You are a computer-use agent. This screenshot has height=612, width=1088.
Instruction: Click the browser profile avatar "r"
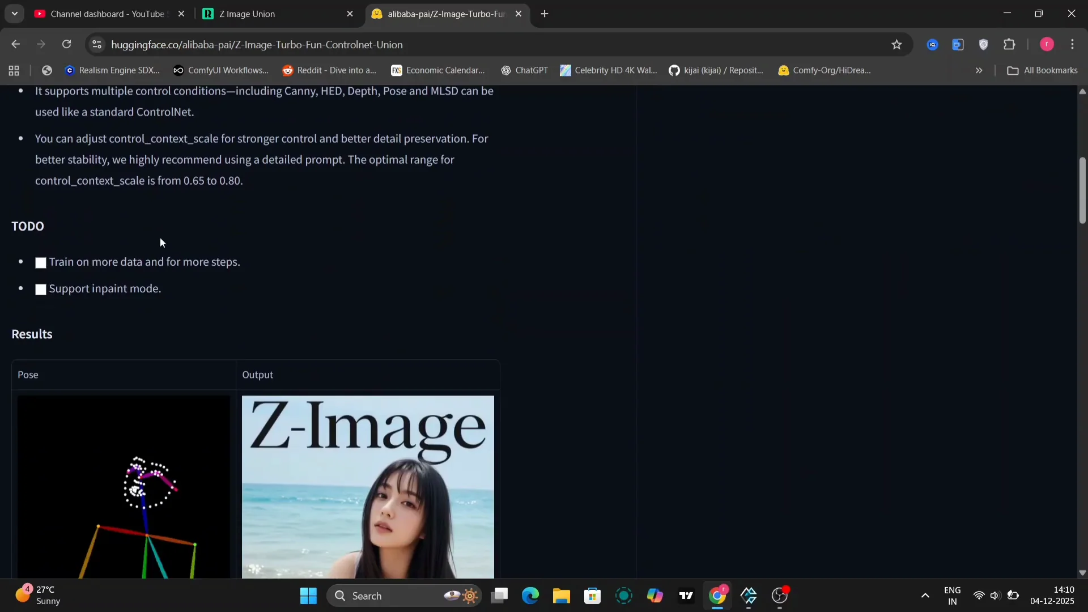pyautogui.click(x=1047, y=44)
